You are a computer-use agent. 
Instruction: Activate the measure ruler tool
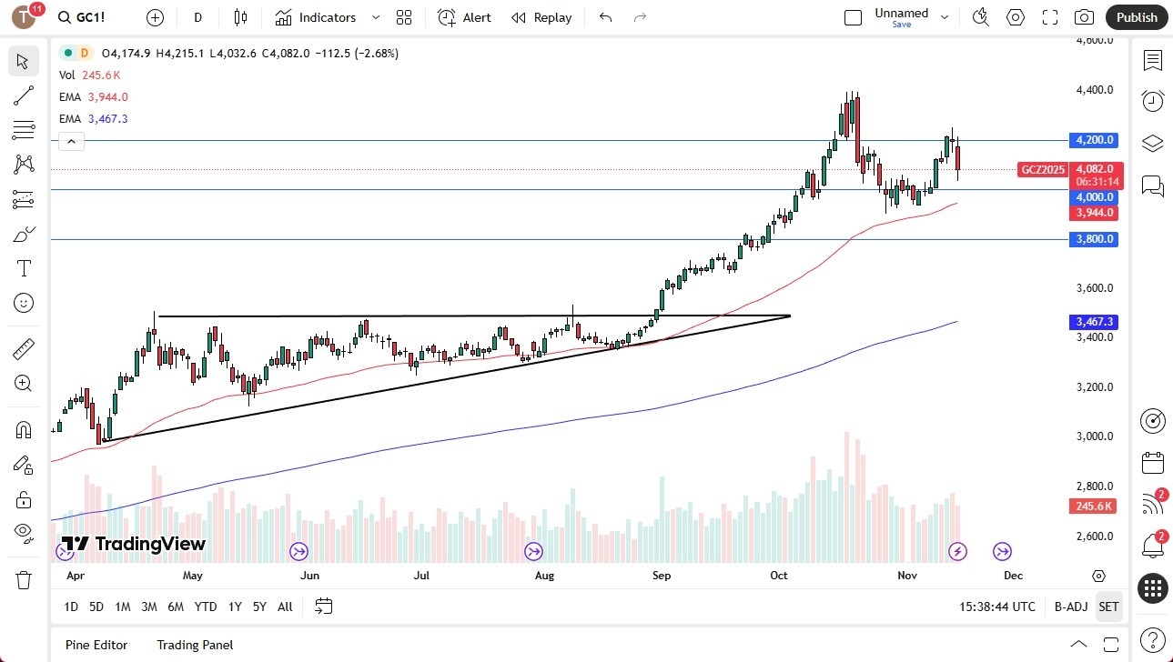click(23, 347)
